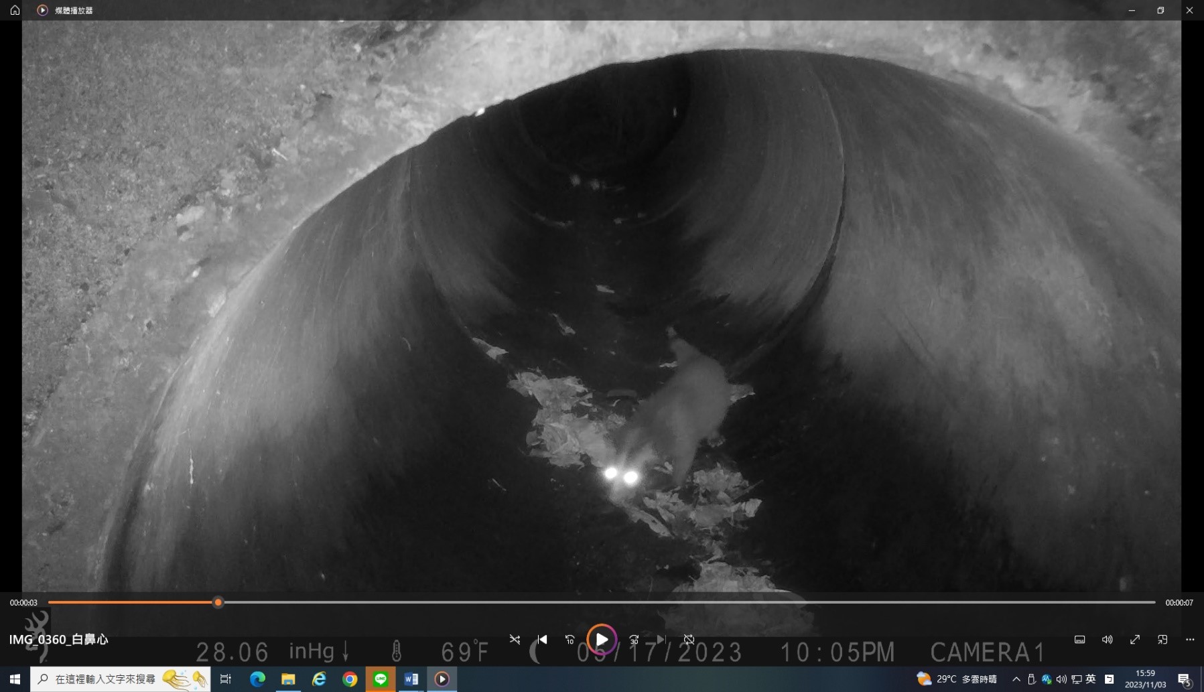The width and height of the screenshot is (1204, 692).
Task: Open Task View on the taskbar
Action: 226,679
